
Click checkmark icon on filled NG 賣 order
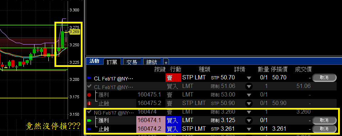89,112
